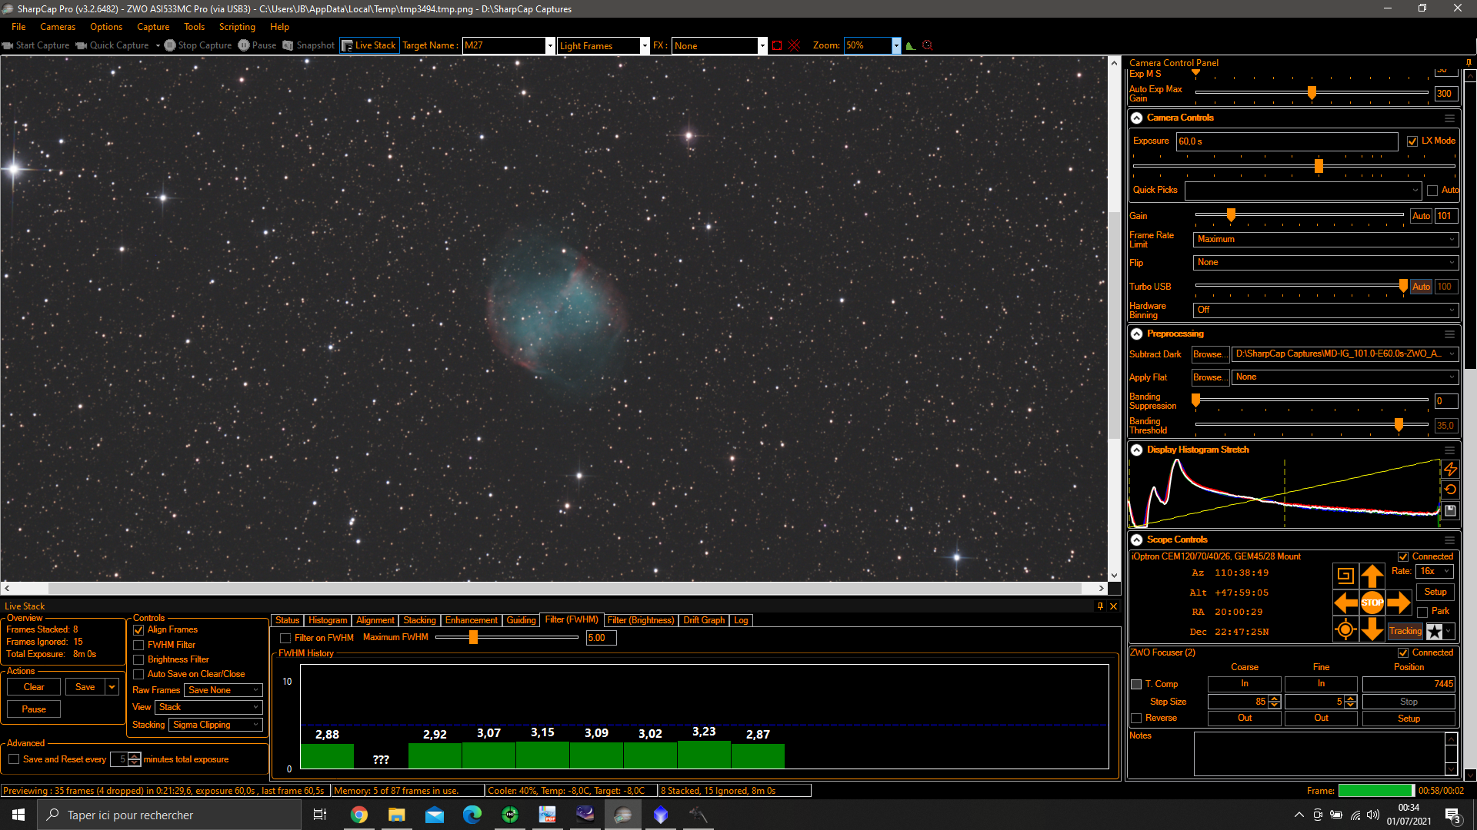Open the Light Frames dropdown
Screen dimensions: 1477x830
(645, 45)
